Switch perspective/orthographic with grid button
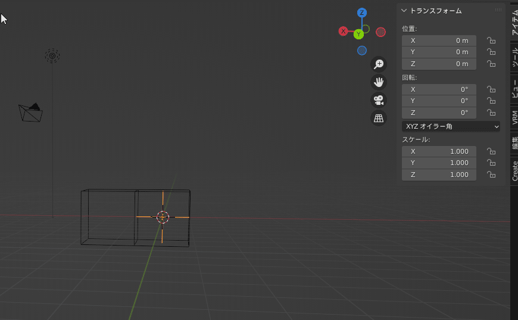 pos(379,118)
